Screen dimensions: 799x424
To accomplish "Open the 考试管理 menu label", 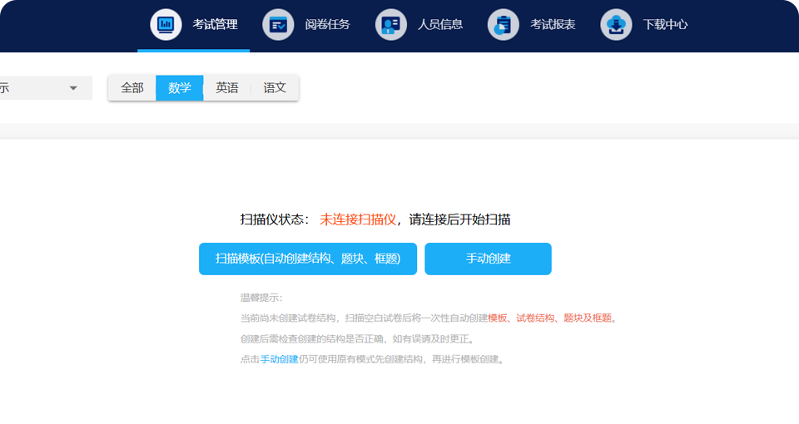I will pos(215,24).
